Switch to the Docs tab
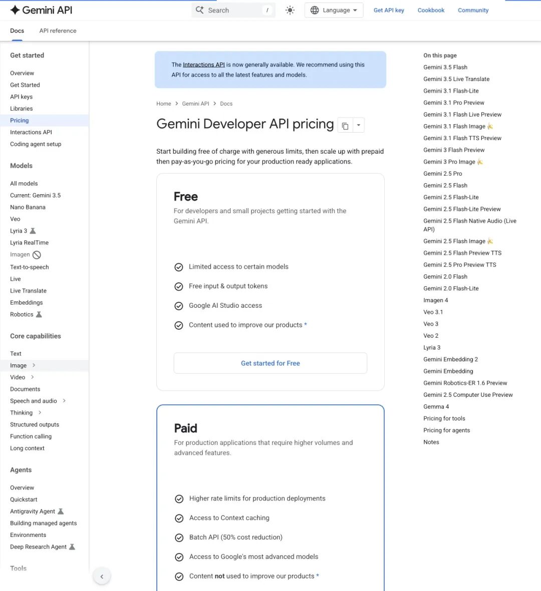541x591 pixels. coord(17,31)
